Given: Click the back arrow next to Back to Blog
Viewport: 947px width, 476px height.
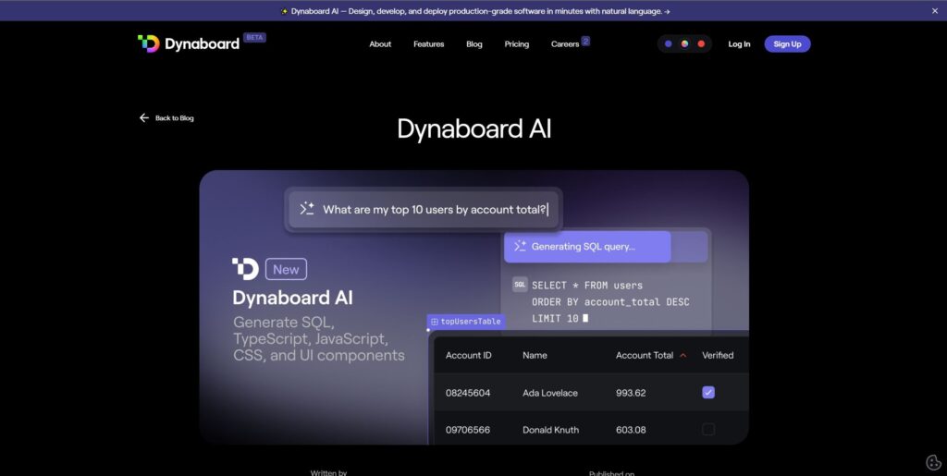Looking at the screenshot, I should tap(143, 118).
